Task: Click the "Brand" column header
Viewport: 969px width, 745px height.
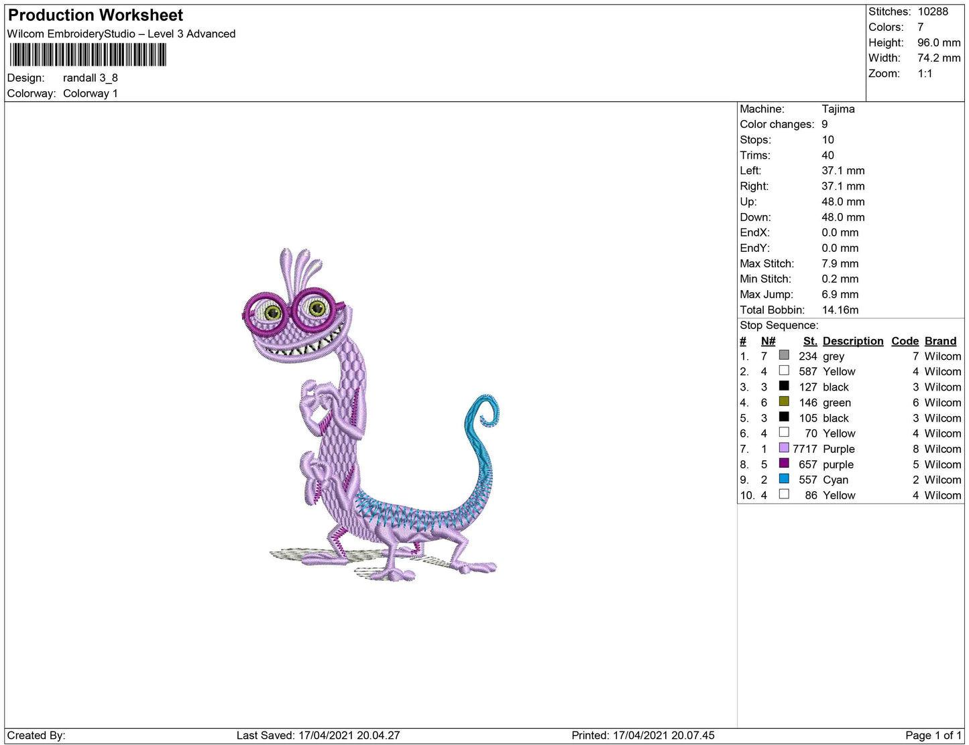Action: (x=940, y=341)
